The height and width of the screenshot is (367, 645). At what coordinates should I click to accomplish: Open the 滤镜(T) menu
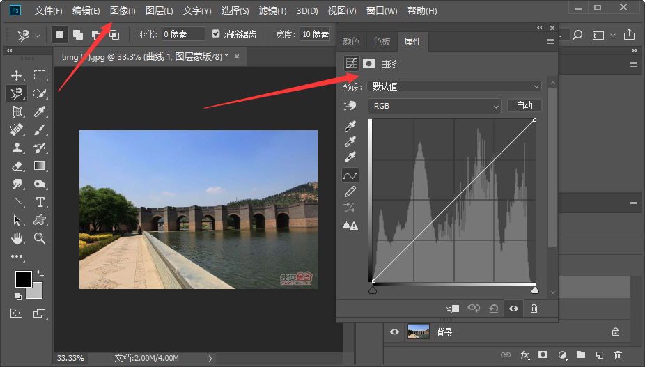273,10
